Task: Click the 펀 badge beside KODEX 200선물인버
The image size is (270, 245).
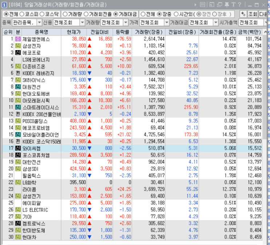Action: point(18,114)
